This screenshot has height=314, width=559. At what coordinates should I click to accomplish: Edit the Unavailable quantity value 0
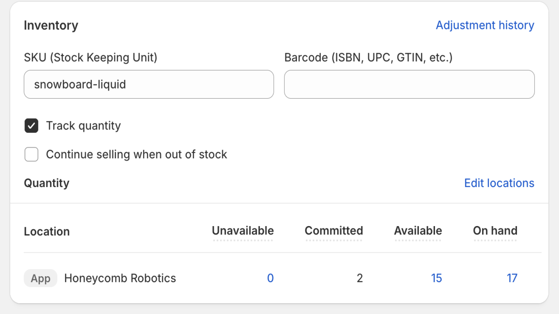270,278
